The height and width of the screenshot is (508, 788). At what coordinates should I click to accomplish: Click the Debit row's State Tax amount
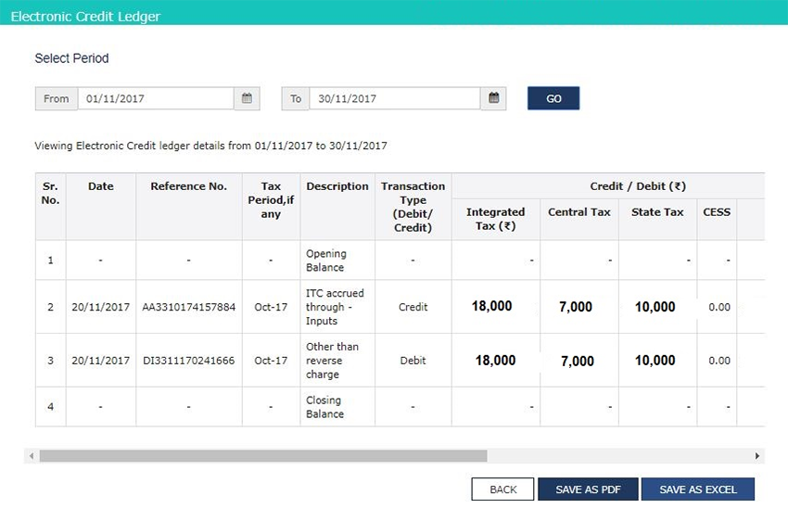point(655,361)
